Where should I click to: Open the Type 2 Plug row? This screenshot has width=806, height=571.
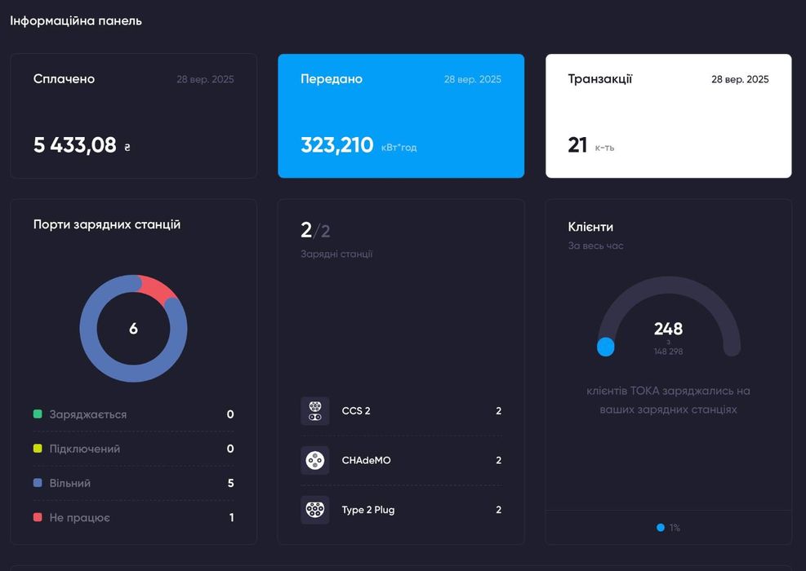(x=401, y=510)
